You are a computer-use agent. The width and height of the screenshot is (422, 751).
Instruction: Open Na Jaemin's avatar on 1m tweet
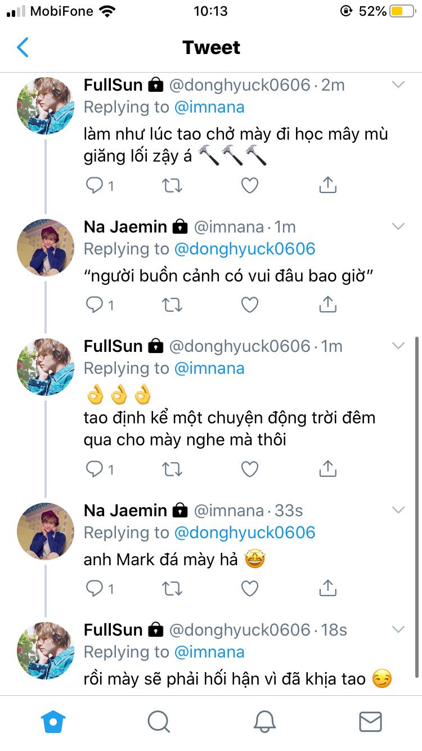(46, 248)
